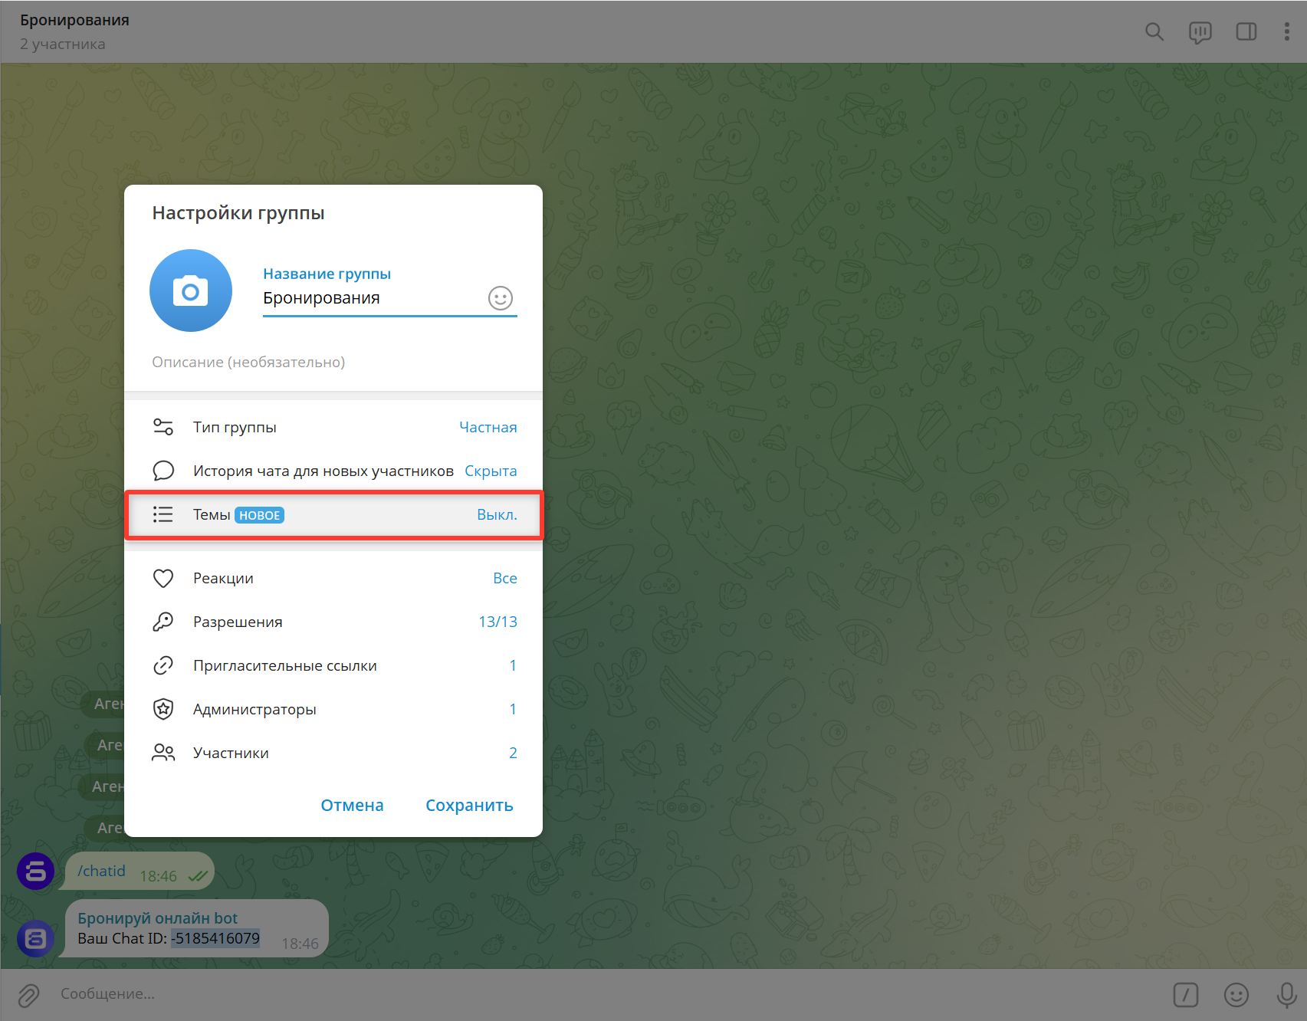1307x1021 pixels.
Task: Open chat history setting showing Скрыта
Action: (x=333, y=471)
